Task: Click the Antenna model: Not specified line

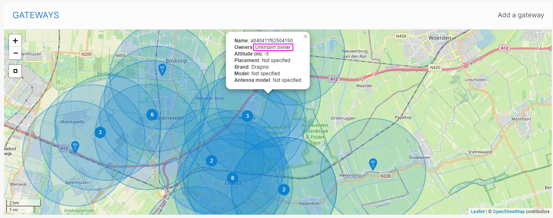Action: pos(268,80)
